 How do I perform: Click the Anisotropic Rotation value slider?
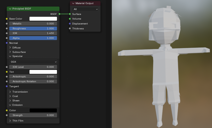pyautogui.click(x=33, y=82)
